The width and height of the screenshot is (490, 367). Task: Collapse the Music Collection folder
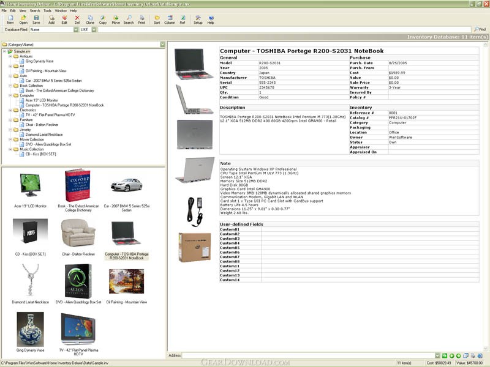(x=10, y=149)
